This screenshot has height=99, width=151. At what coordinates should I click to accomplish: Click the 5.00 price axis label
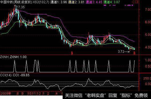pyautogui.click(x=148, y=35)
